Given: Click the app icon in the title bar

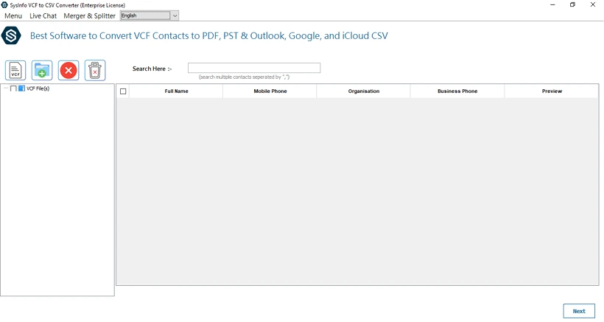Looking at the screenshot, I should [x=5, y=5].
